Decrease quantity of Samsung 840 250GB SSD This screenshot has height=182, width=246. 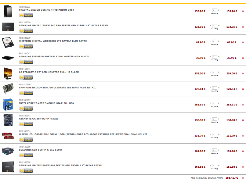pyautogui.click(x=210, y=165)
